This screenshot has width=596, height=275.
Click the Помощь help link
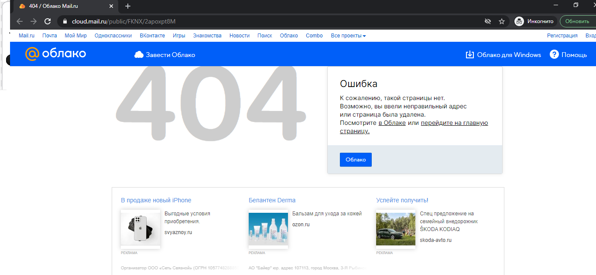click(574, 55)
